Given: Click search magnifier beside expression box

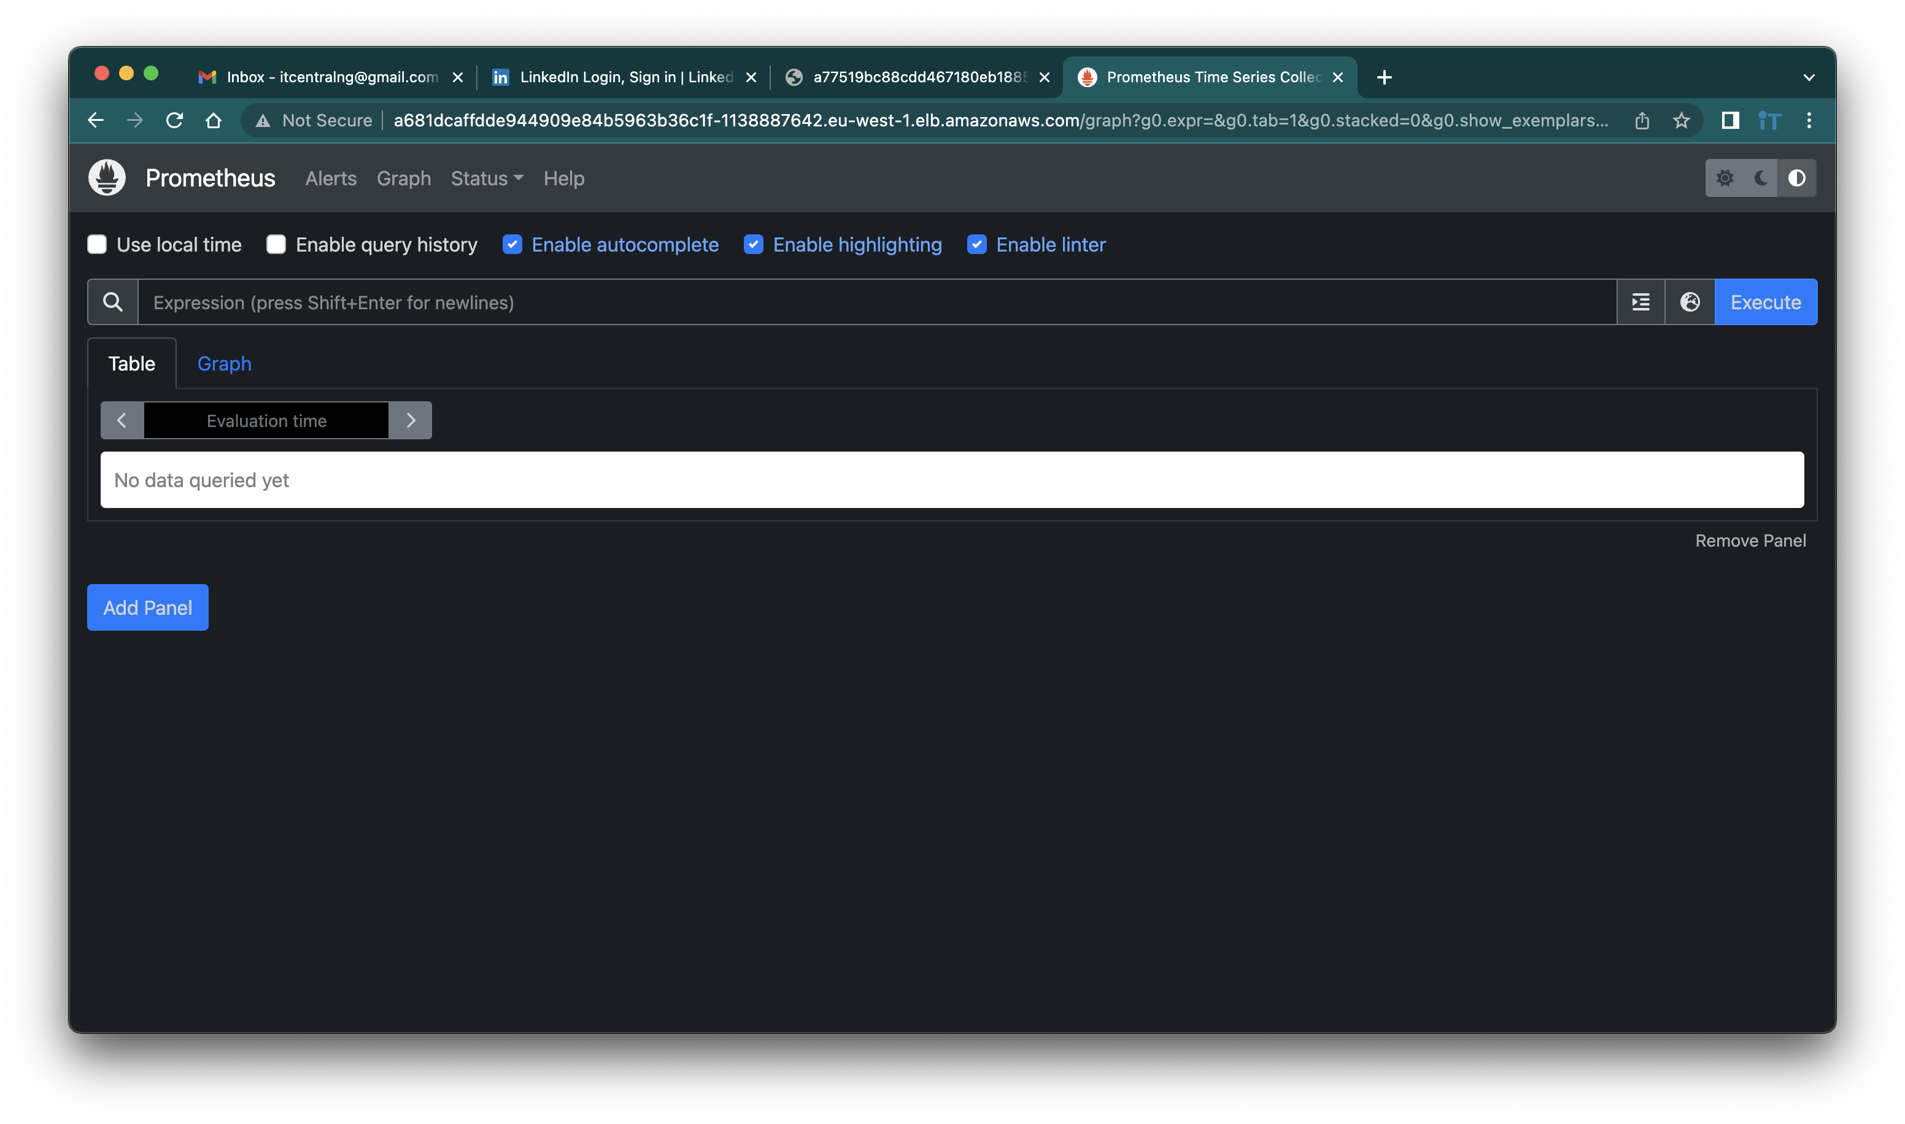Looking at the screenshot, I should 113,302.
